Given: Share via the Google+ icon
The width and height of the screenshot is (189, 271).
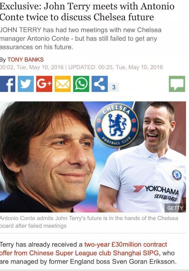Looking at the screenshot, I should click(44, 84).
